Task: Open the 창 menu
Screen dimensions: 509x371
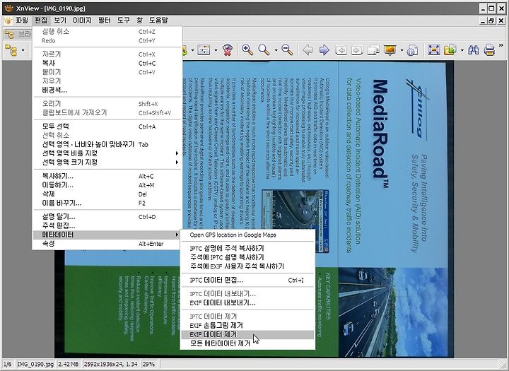Action: point(139,20)
